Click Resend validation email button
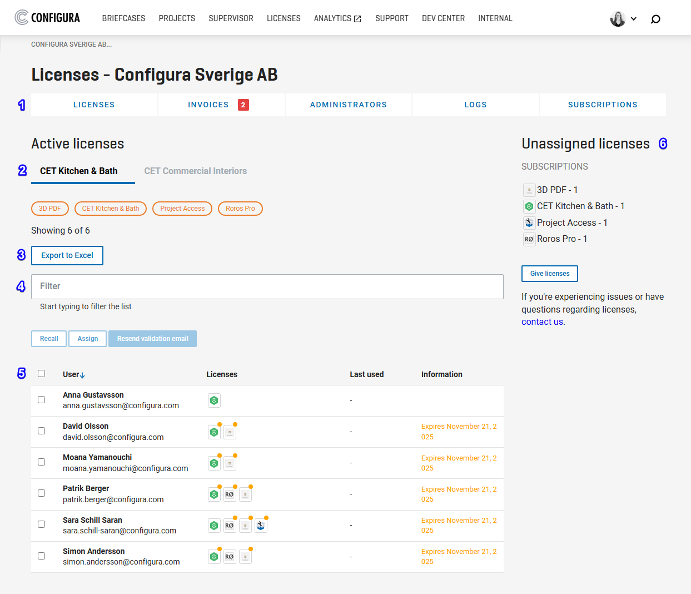This screenshot has width=691, height=594. click(x=152, y=339)
